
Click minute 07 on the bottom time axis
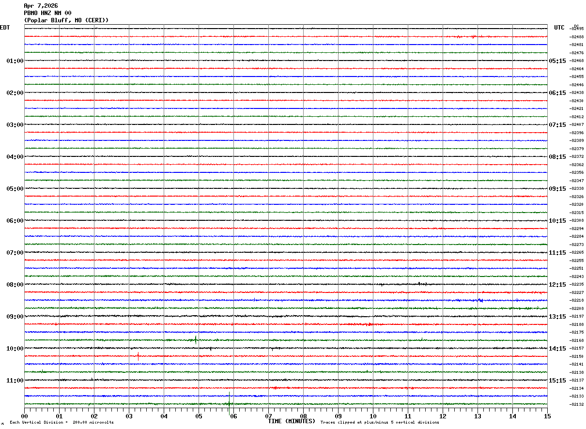click(268, 416)
